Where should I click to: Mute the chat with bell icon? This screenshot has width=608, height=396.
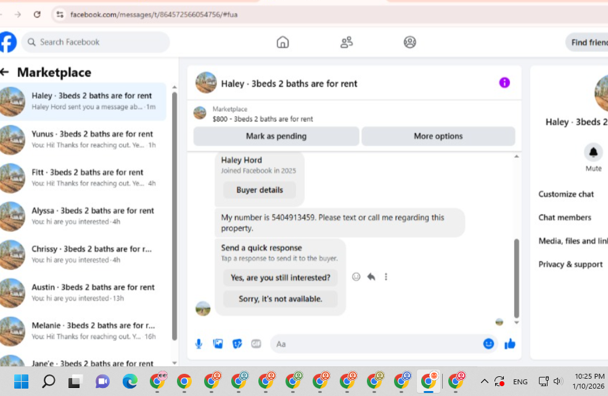point(593,152)
